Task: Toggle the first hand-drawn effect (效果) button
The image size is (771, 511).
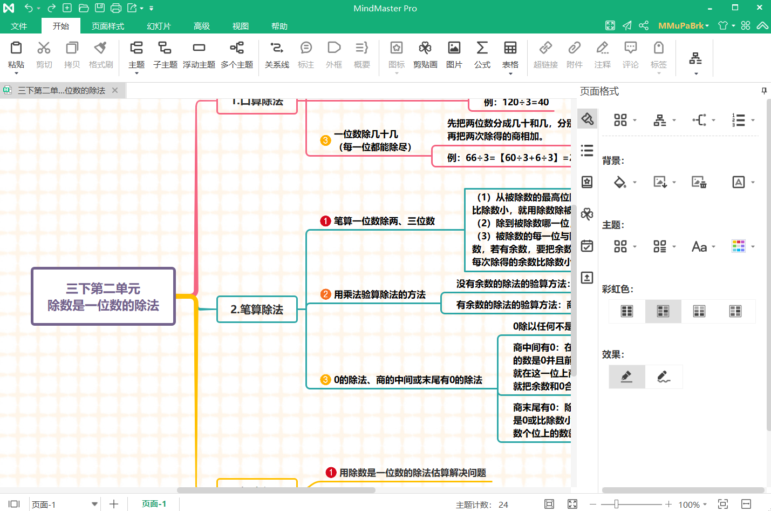Action: [627, 376]
